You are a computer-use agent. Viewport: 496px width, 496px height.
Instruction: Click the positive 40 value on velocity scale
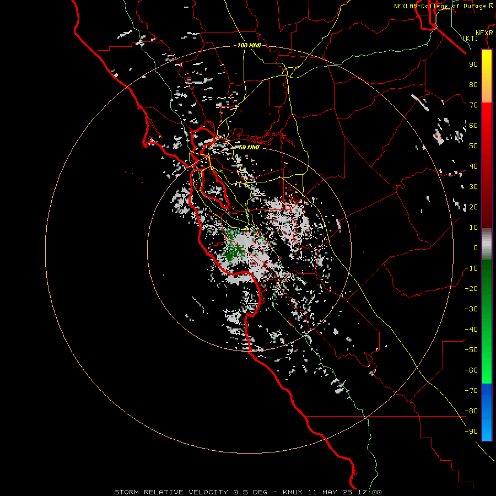click(x=473, y=166)
